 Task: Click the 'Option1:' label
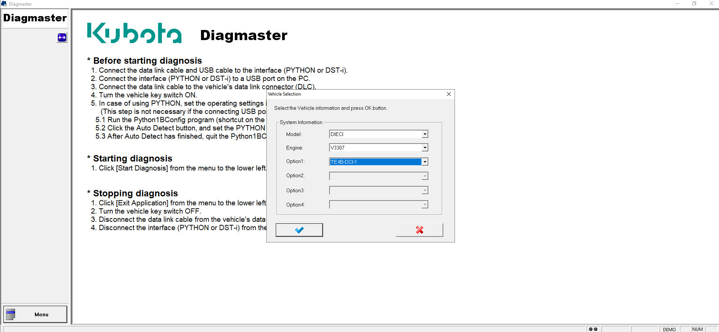pos(295,161)
